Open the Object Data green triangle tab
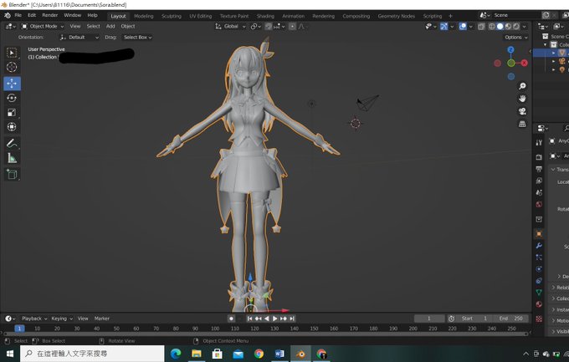Image resolution: width=569 pixels, height=362 pixels. click(539, 293)
